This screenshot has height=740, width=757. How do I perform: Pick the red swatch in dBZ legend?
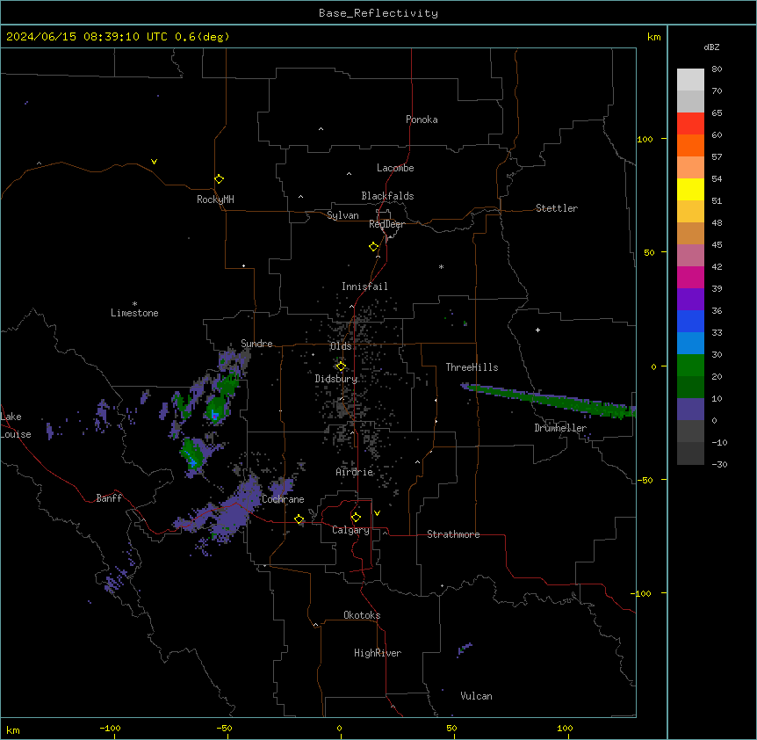[690, 123]
